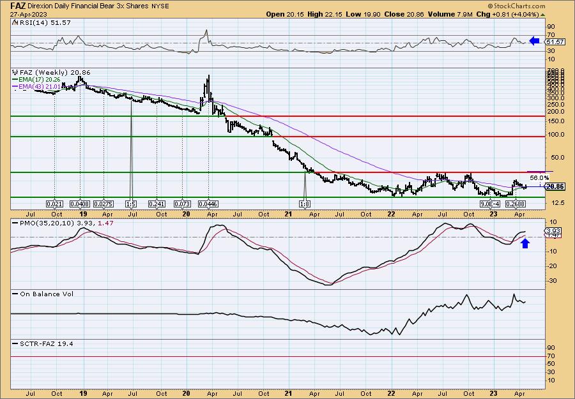Click the 20.86 price tag on axis

coord(555,187)
